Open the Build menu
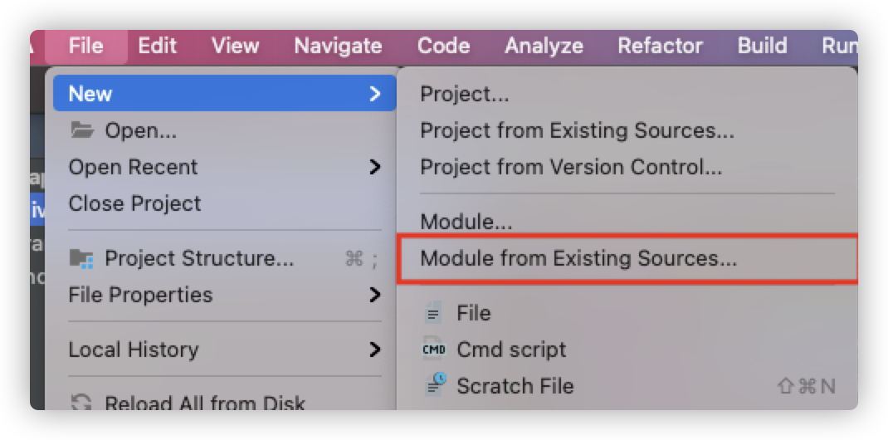 [762, 46]
